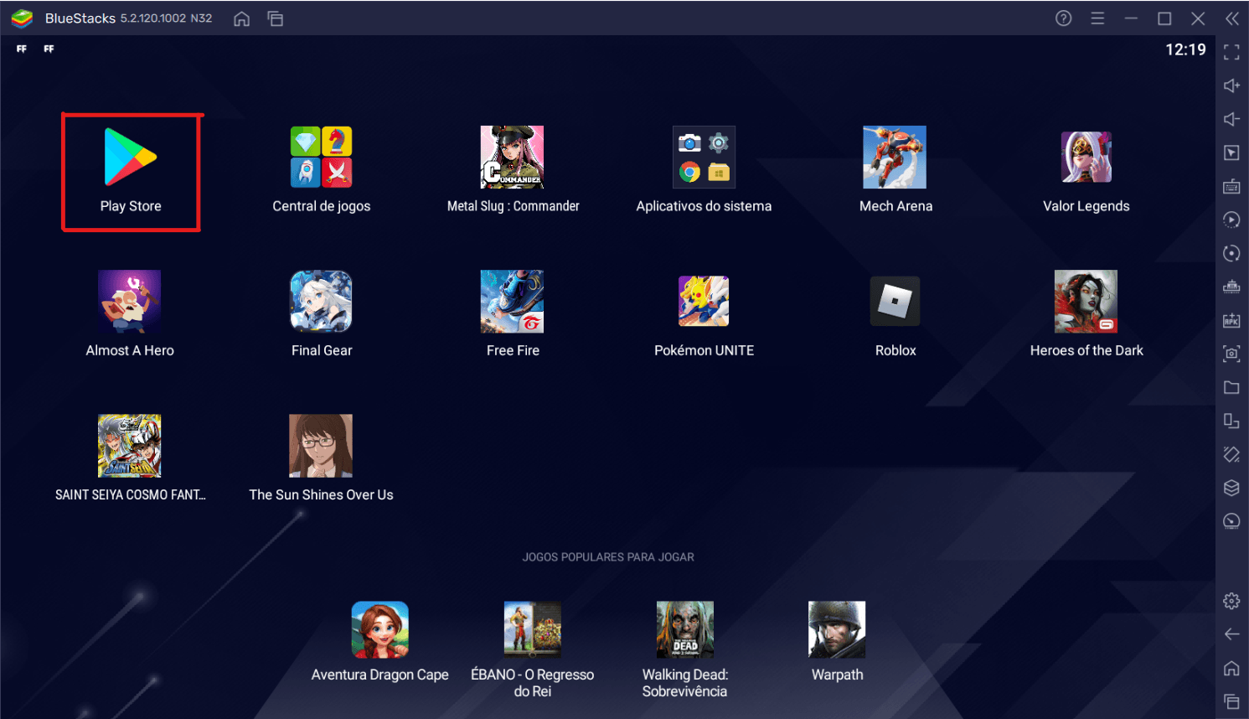The height and width of the screenshot is (719, 1249).
Task: Decrease volume in side toolbar
Action: click(1231, 119)
